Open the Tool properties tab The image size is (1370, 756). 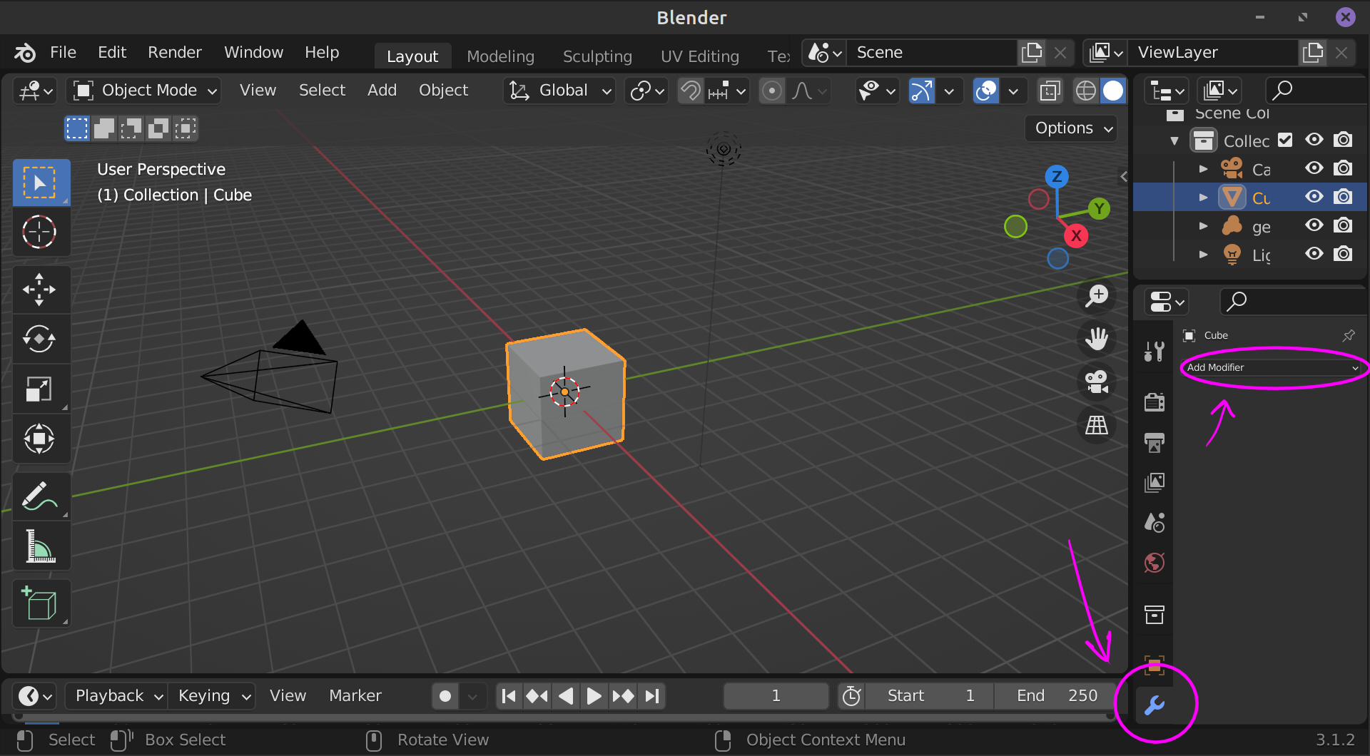[1155, 352]
